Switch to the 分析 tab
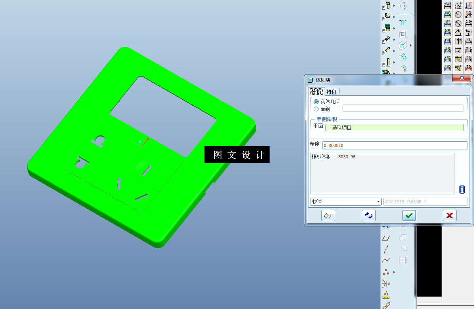The width and height of the screenshot is (474, 309). pos(316,91)
